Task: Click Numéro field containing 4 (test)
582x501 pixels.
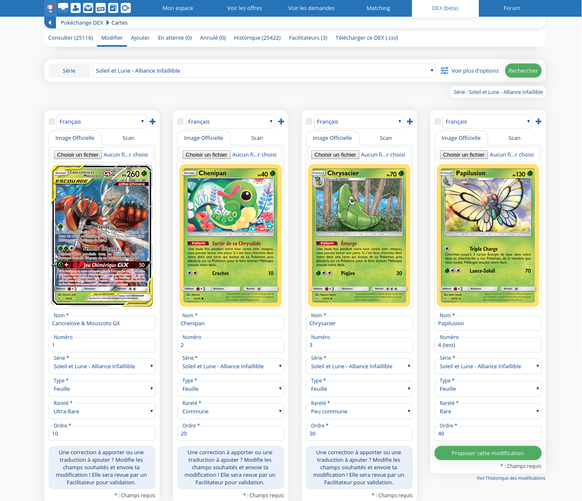Action: [x=488, y=345]
